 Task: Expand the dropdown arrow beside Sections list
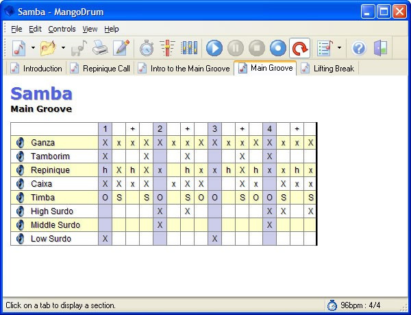[x=340, y=48]
